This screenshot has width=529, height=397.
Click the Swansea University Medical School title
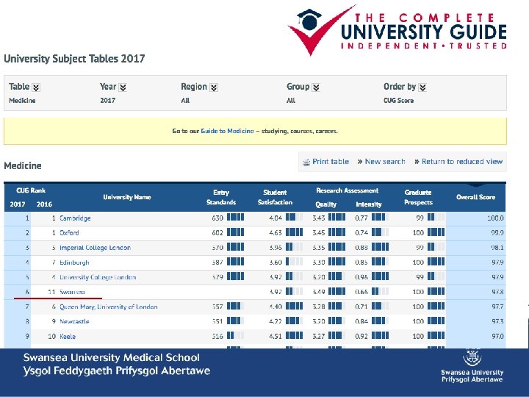(112, 357)
